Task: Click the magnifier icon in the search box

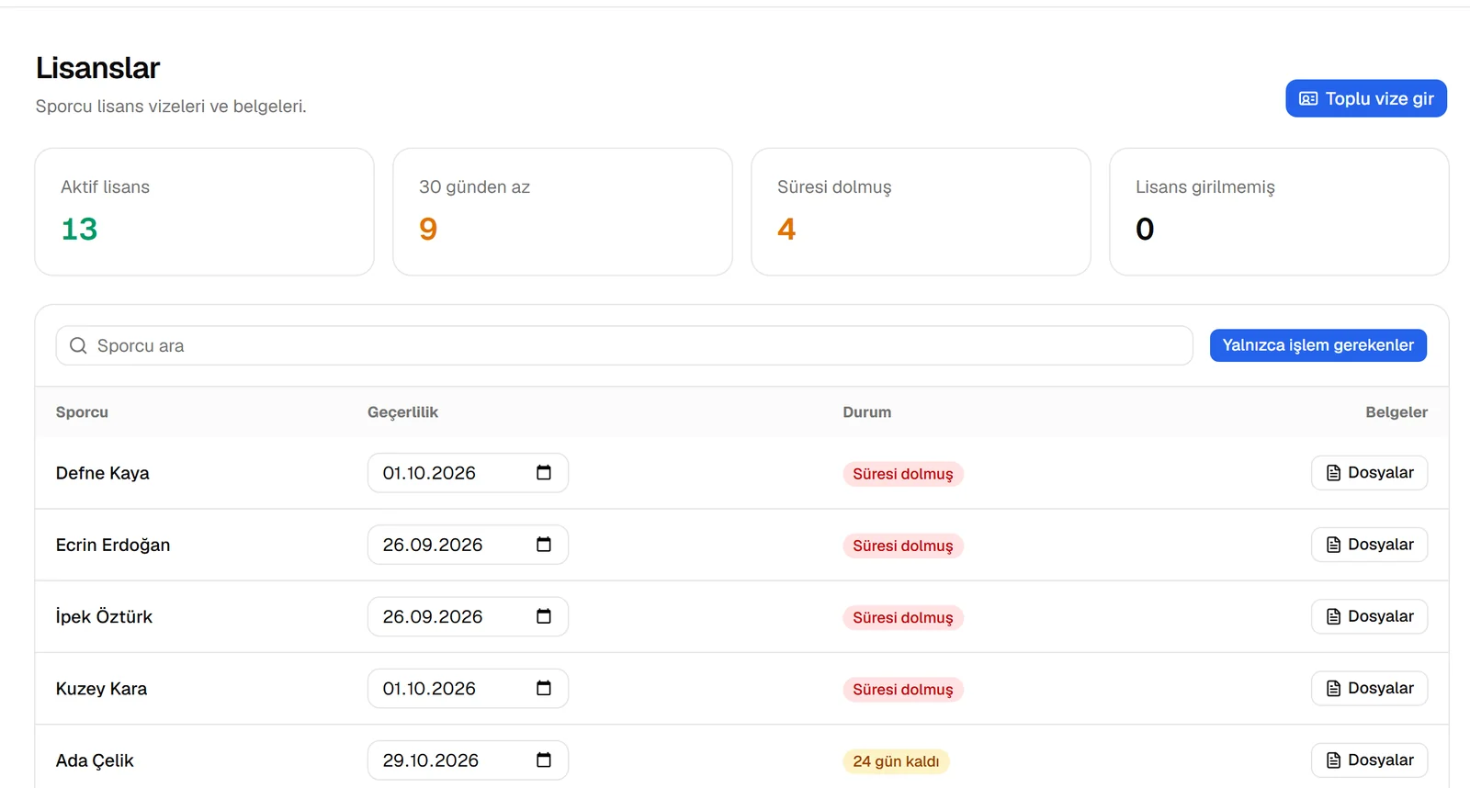Action: (x=78, y=345)
